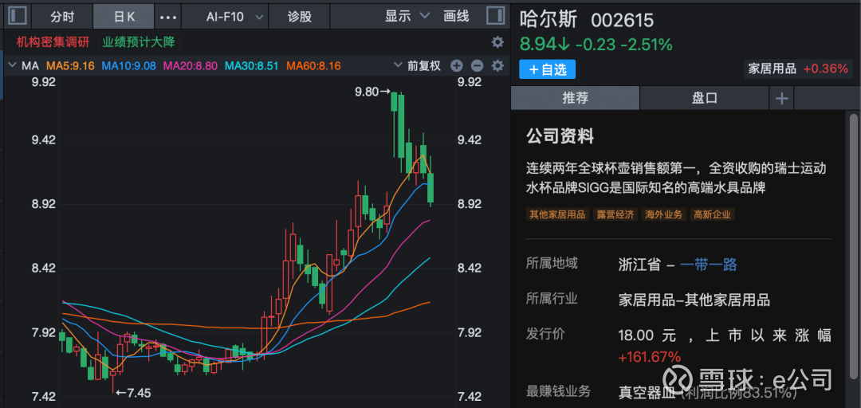Click the MA30:8.51 indicator label

click(x=253, y=66)
